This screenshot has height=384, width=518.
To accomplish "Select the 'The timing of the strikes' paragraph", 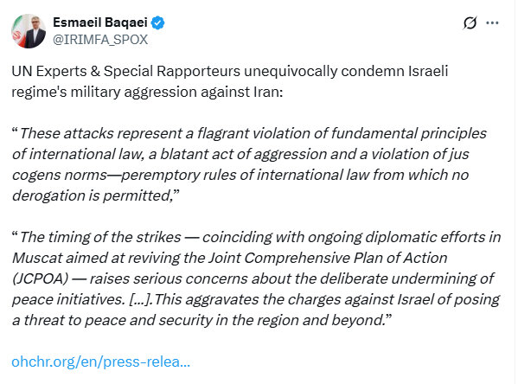I will (256, 278).
